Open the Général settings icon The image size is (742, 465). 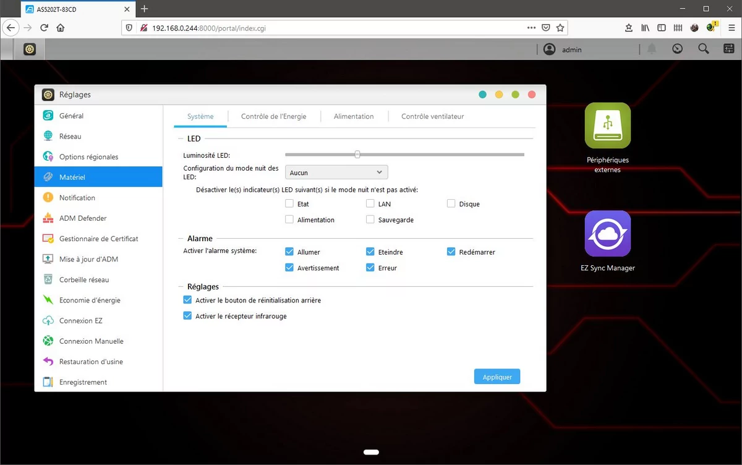(x=48, y=116)
